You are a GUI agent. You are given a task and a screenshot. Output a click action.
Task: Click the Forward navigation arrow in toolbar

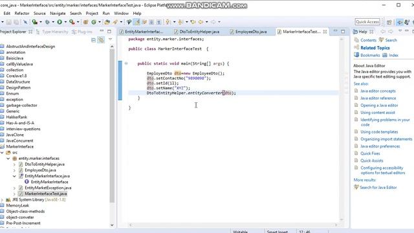213,22
